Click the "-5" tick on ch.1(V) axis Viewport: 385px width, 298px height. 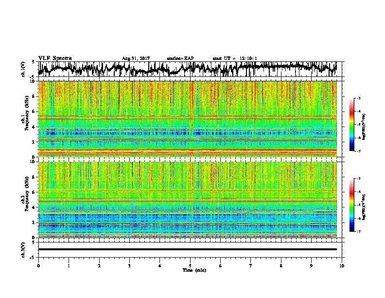pyautogui.click(x=33, y=77)
